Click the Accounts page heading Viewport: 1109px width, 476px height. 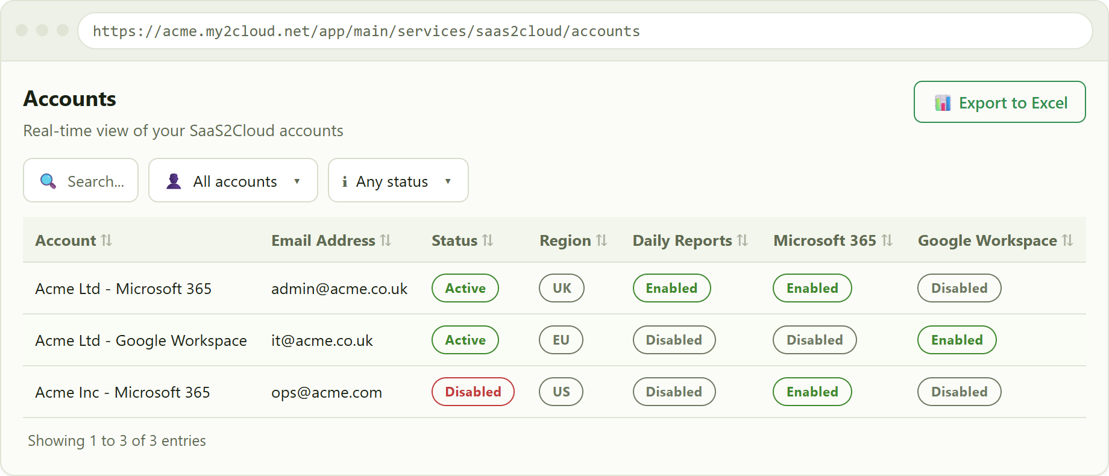click(70, 99)
